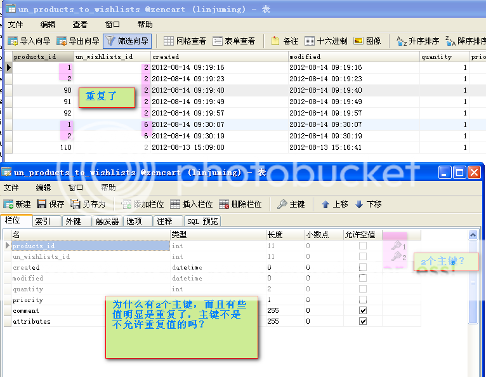Launch the 导出向导 export wizard
Image resolution: width=486 pixels, height=377 pixels.
tap(78, 41)
